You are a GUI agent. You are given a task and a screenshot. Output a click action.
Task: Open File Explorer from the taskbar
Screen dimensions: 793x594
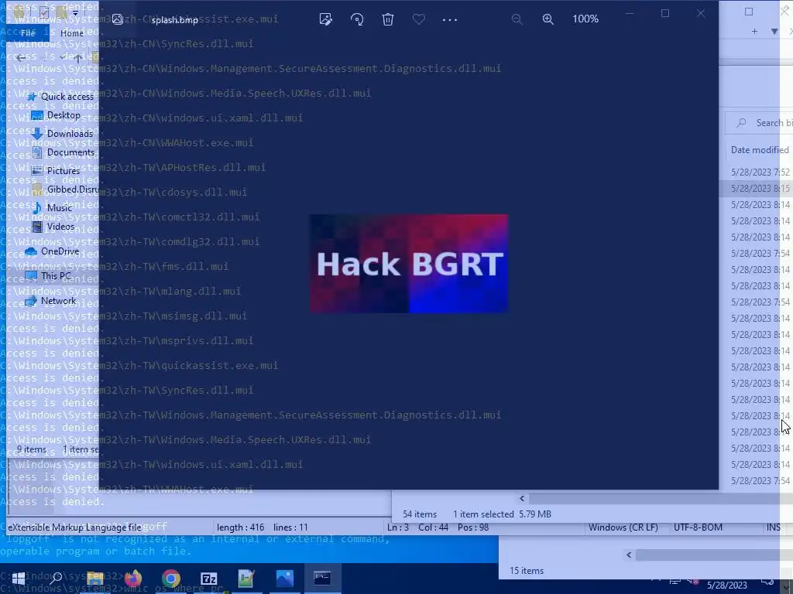point(94,579)
